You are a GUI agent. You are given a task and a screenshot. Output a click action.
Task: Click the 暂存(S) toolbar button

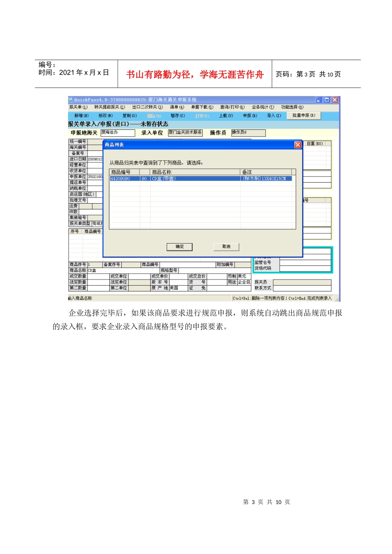click(178, 116)
